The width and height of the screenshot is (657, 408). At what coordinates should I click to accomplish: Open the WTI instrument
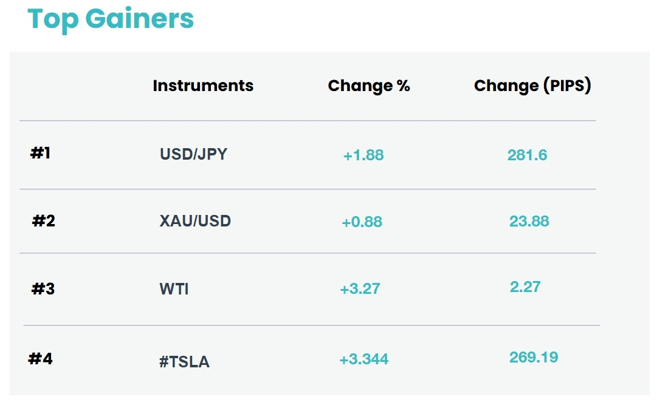pyautogui.click(x=174, y=289)
